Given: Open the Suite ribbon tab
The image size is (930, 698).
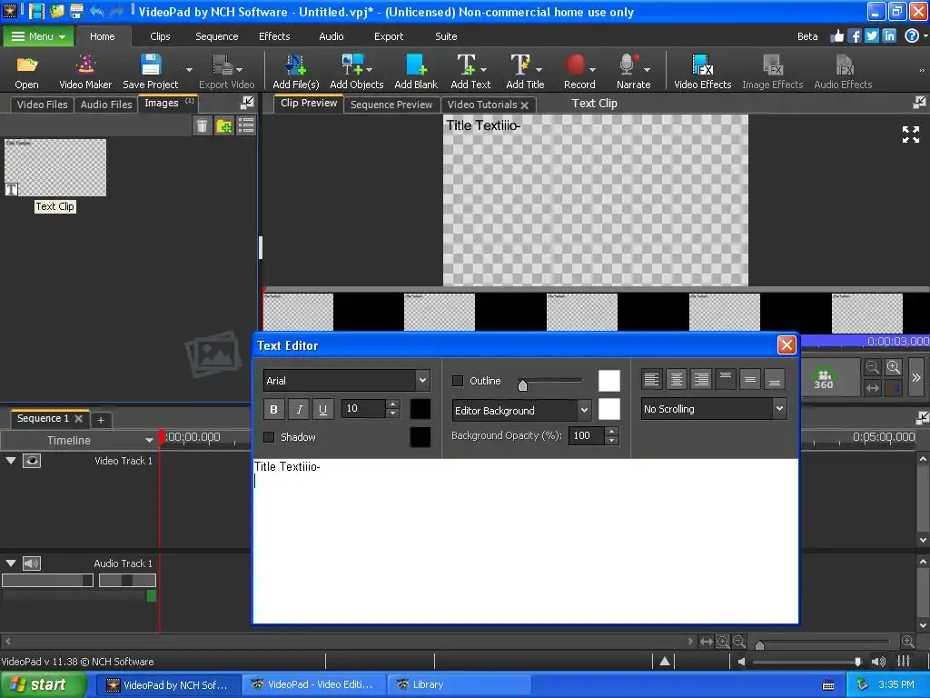Looking at the screenshot, I should tap(446, 36).
